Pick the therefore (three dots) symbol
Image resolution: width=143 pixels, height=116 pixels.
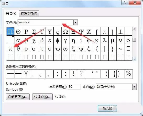(105, 31)
